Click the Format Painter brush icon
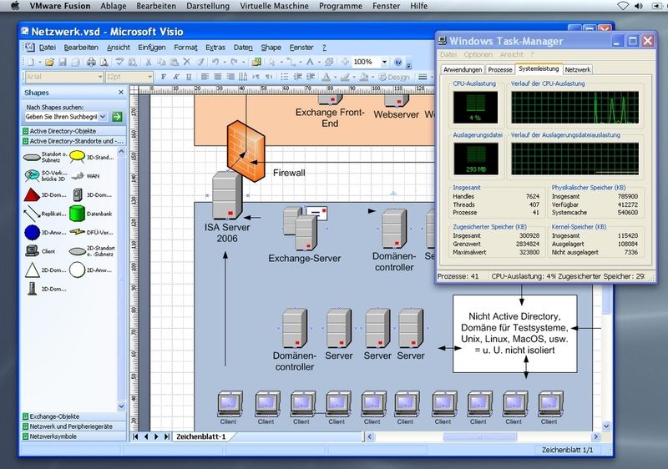This screenshot has width=668, height=469. tap(200, 62)
